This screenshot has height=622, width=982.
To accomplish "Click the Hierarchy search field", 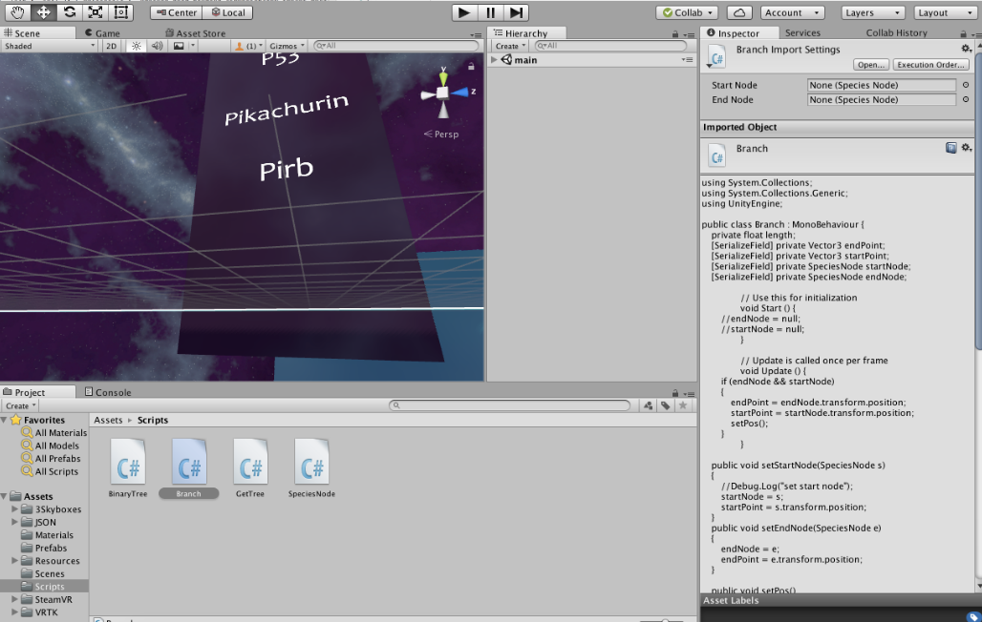I will click(x=610, y=46).
